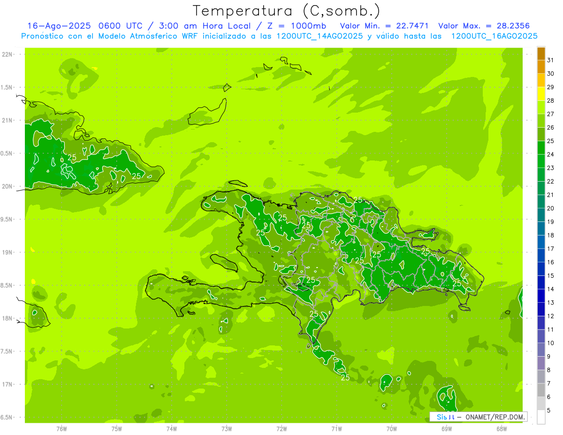Click the "69W" longitude label
The image size is (563, 435).
click(x=447, y=429)
